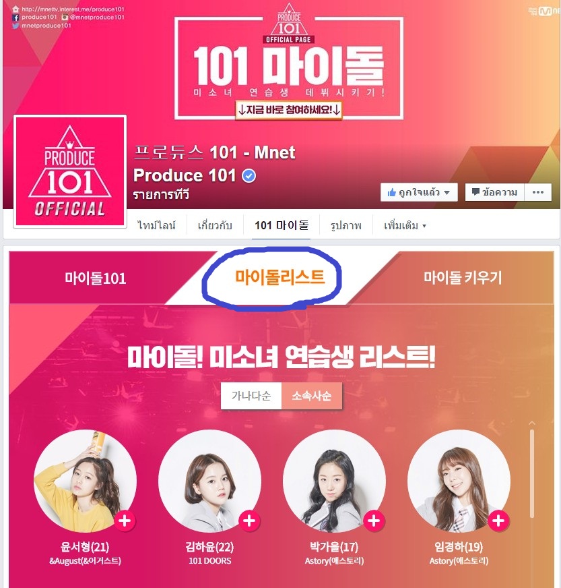Click the blue verified badge beside Produce 101
Viewport: 561px width, 588px height.
pyautogui.click(x=249, y=175)
